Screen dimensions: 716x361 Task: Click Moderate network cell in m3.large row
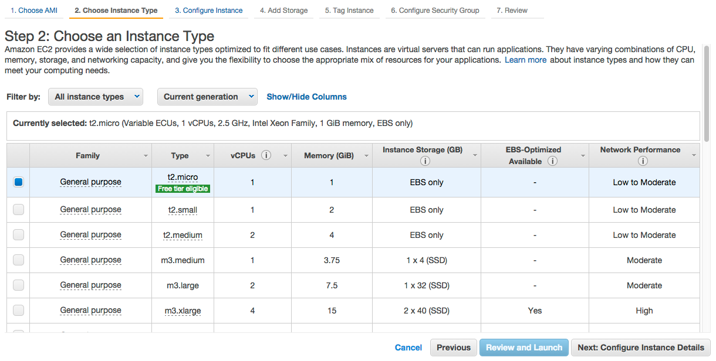pos(644,285)
